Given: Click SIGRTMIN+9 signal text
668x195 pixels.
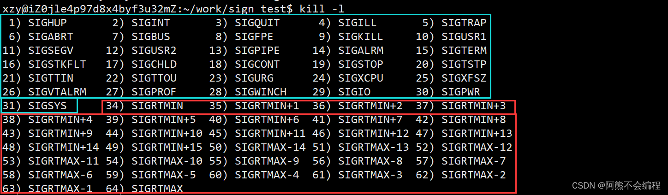Looking at the screenshot, I should pos(60,134).
